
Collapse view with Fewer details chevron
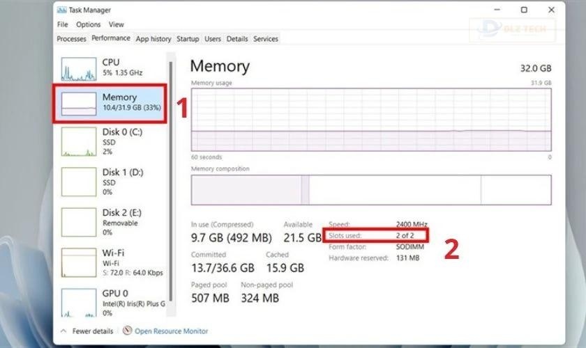(63, 331)
